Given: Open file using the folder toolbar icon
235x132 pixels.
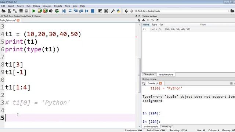Looking at the screenshot, I should coord(4,11).
